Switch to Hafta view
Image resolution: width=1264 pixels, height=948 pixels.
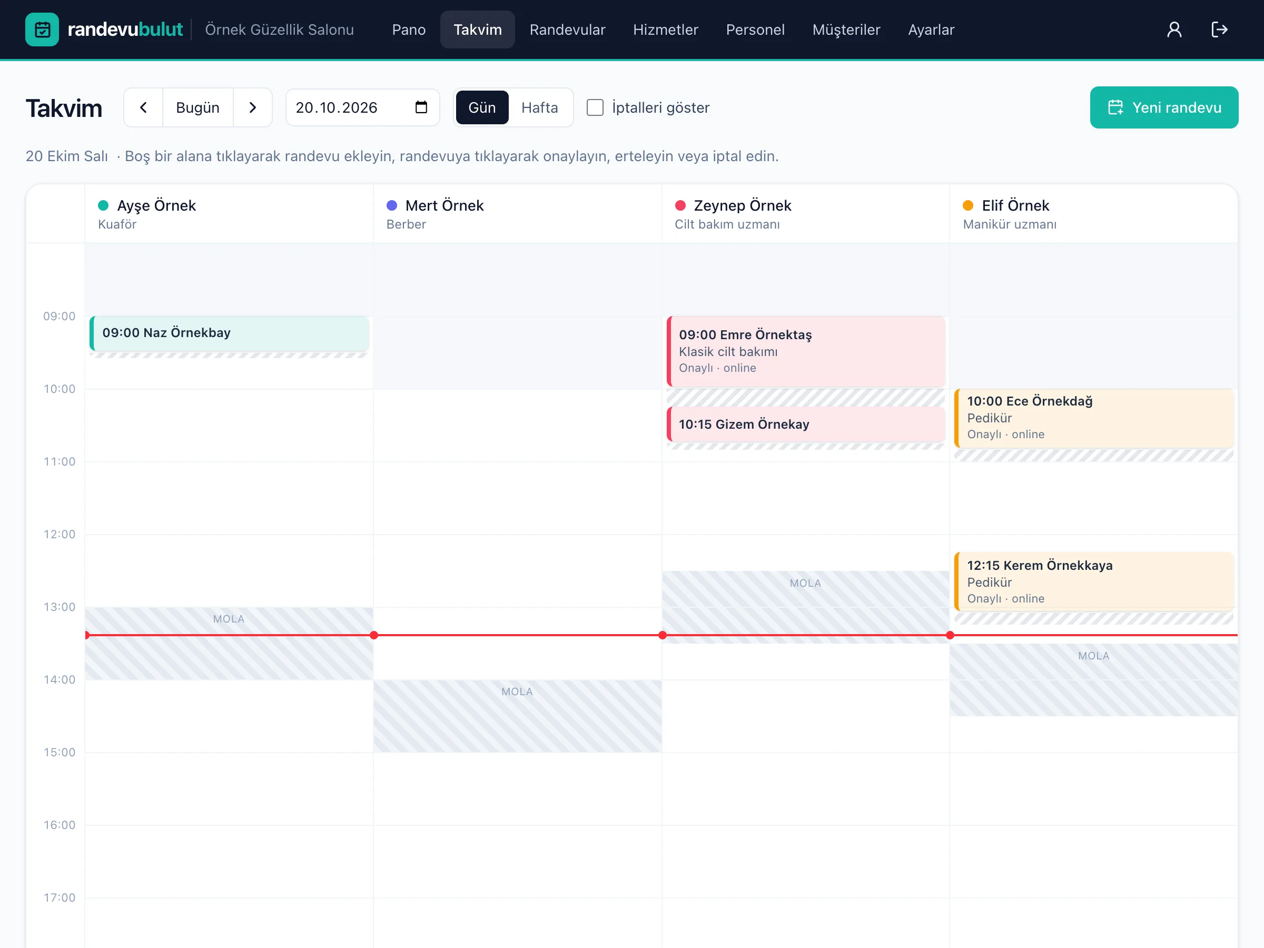539,107
